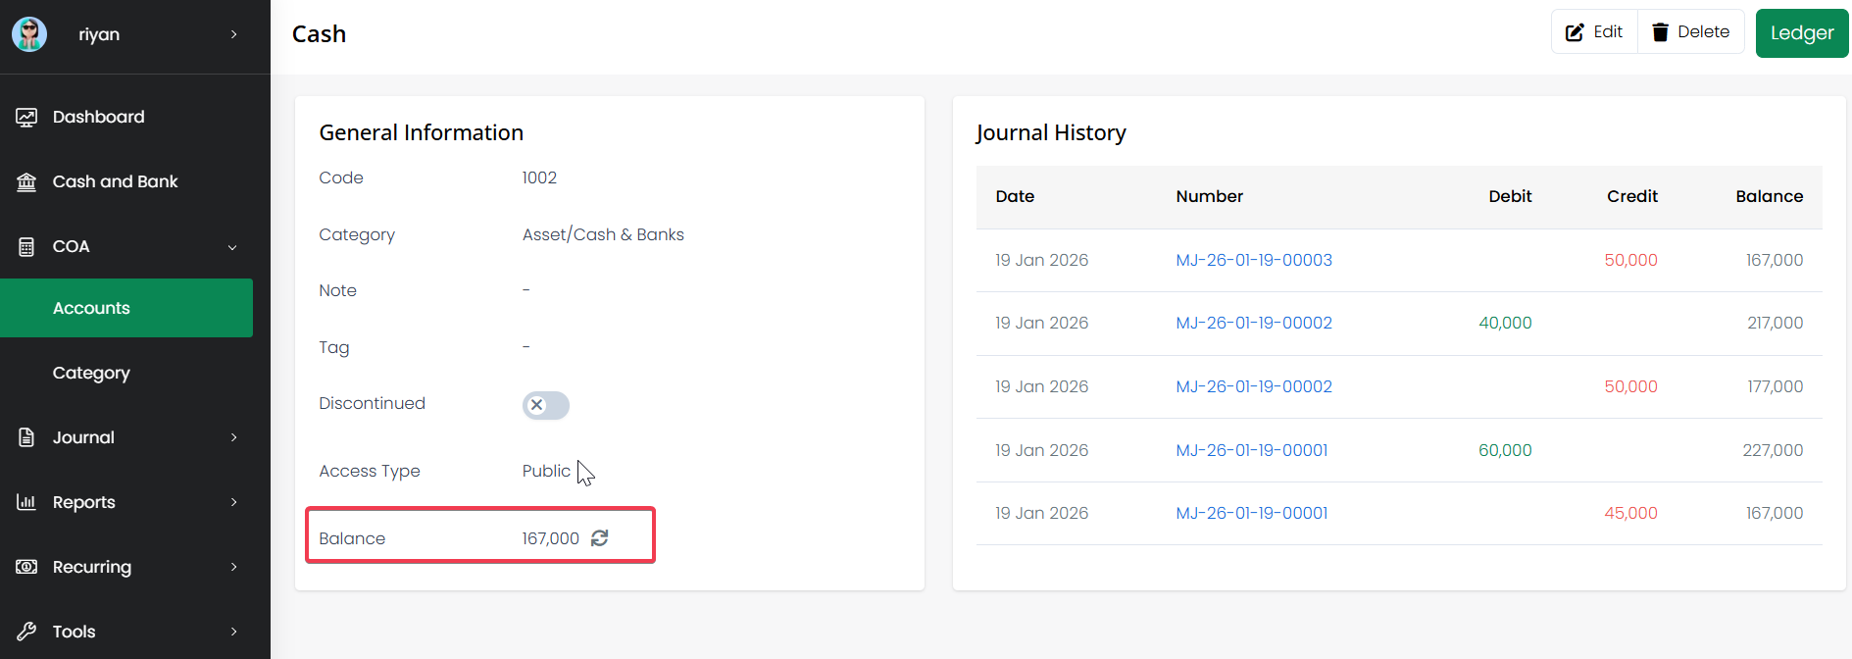Click the Tools wrench icon

(26, 632)
